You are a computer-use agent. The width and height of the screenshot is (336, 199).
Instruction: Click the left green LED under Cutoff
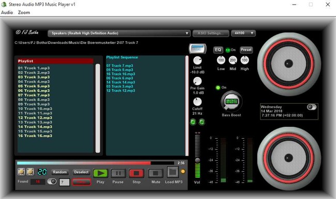pyautogui.click(x=193, y=122)
